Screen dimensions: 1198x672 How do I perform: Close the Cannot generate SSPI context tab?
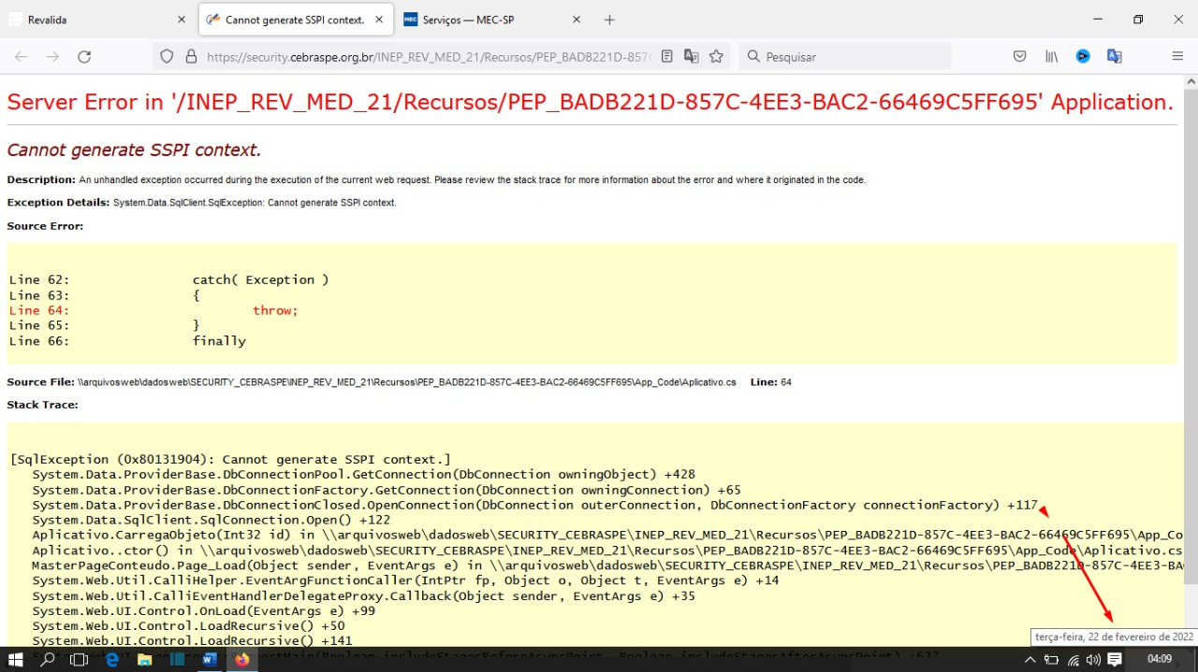tap(379, 20)
